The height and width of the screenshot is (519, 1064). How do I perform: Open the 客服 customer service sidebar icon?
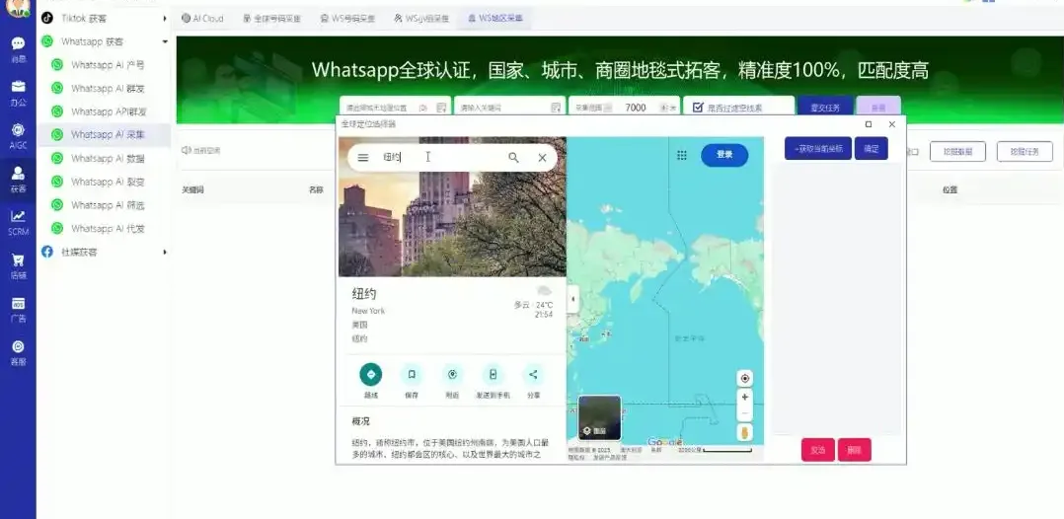(19, 346)
